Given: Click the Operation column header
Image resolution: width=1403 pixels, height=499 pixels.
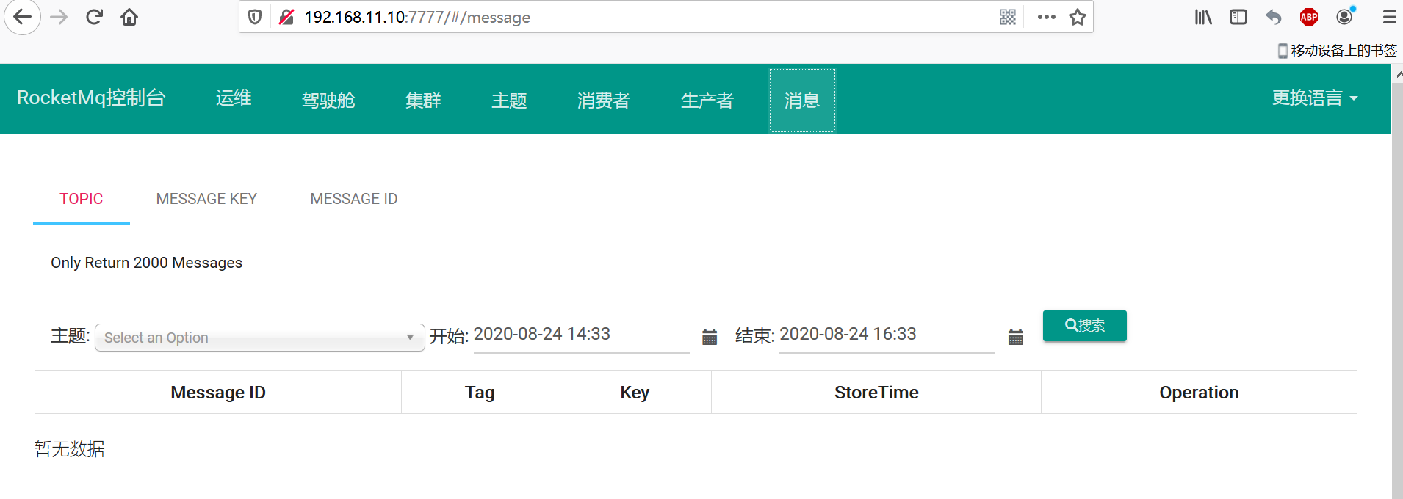Looking at the screenshot, I should tap(1199, 393).
